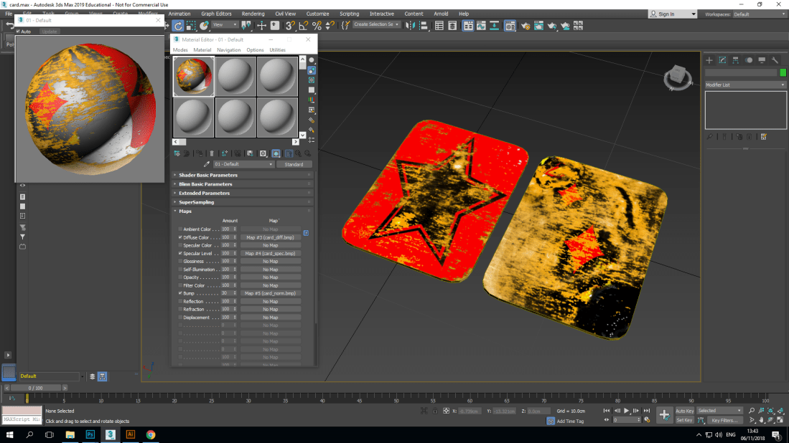Click the Standard material type button

[x=295, y=164]
